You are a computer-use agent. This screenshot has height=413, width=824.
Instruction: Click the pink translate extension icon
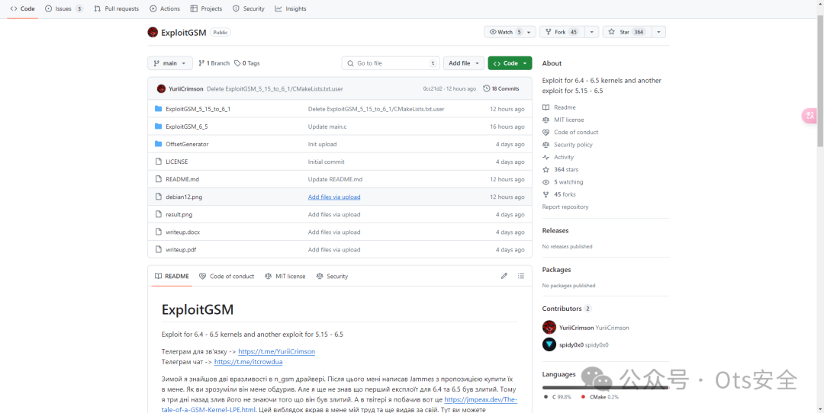pyautogui.click(x=810, y=116)
